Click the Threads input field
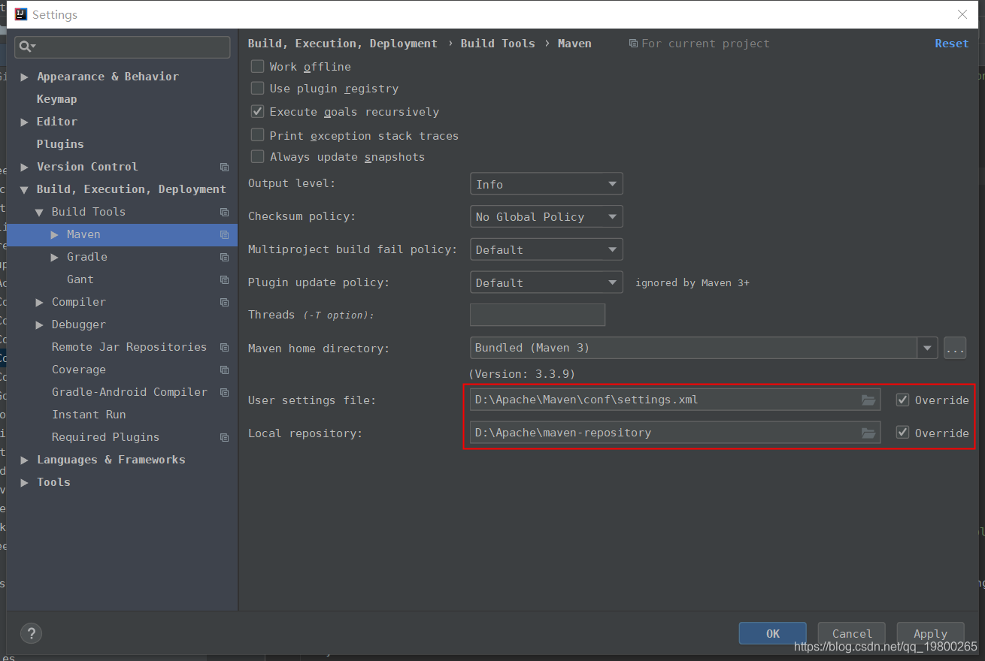Screen dimensions: 985x661 (538, 315)
